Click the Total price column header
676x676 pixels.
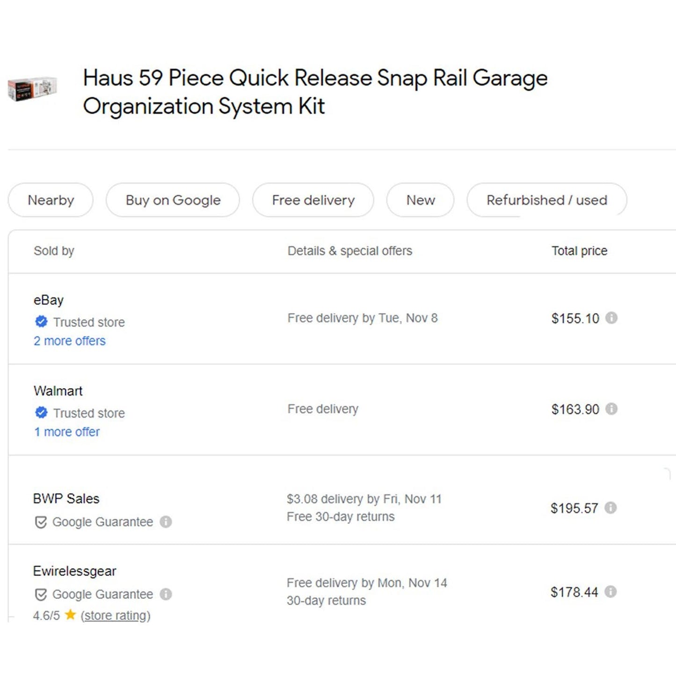pyautogui.click(x=579, y=251)
